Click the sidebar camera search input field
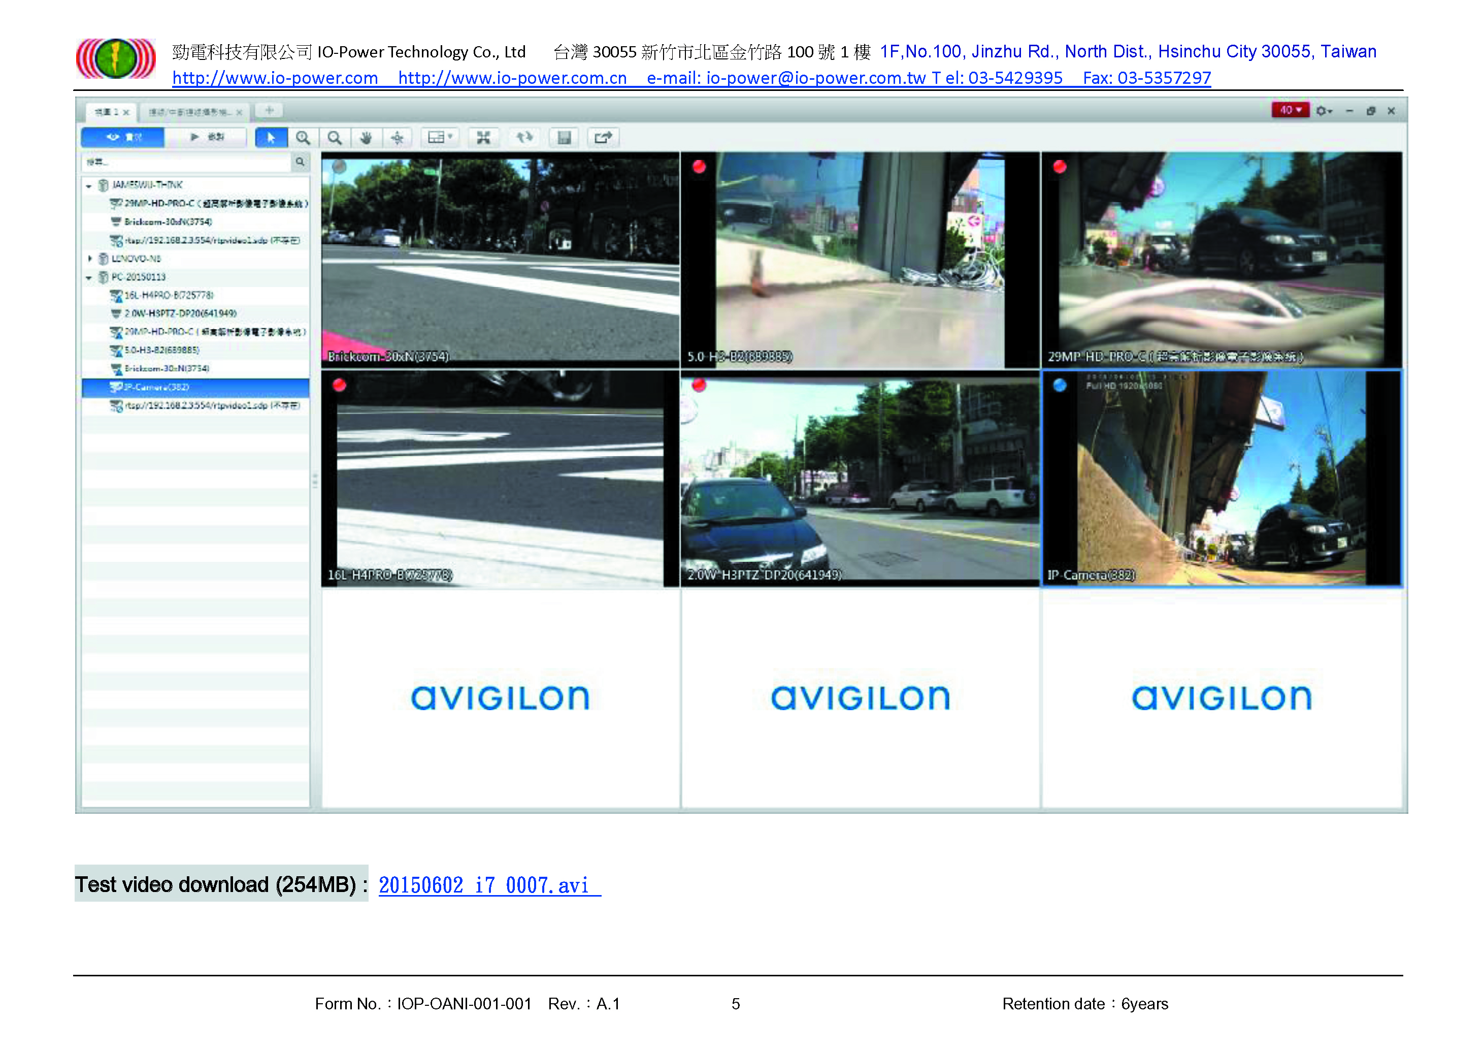This screenshot has height=1050, width=1484. (187, 162)
